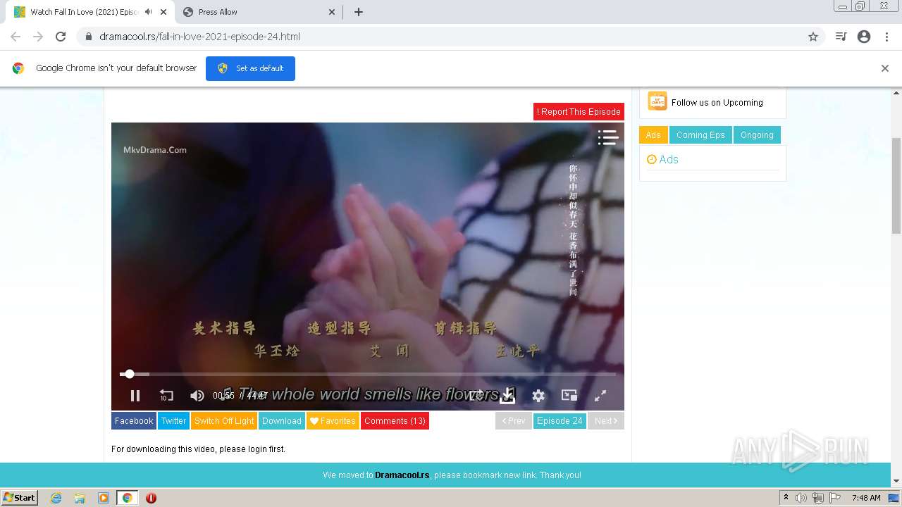Screen dimensions: 902x507
Task: Bookmark this page with star icon
Action: (813, 37)
